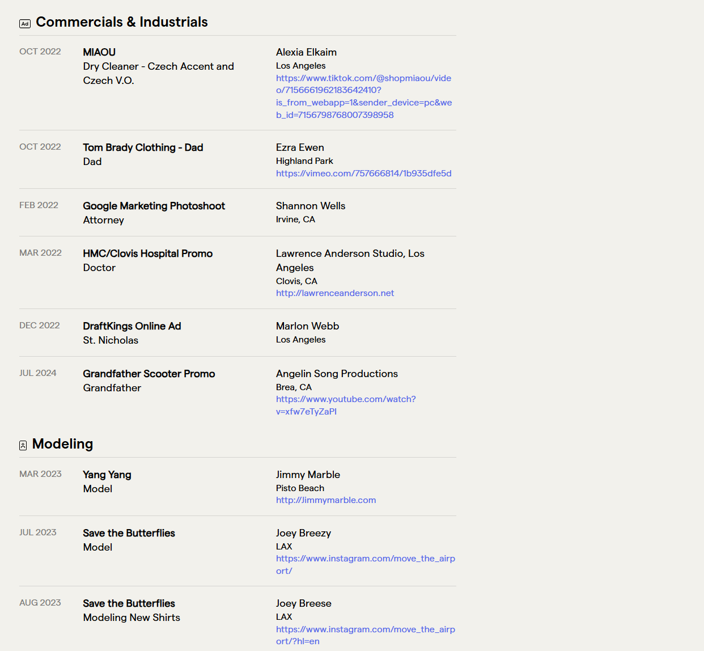Click the MAR 2022 date
This screenshot has height=651, width=704.
[x=41, y=253]
